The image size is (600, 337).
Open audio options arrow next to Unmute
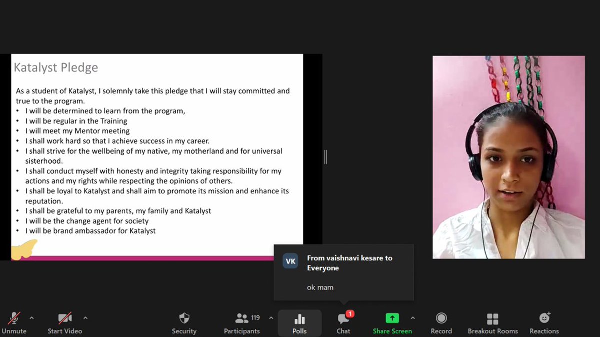tap(32, 318)
